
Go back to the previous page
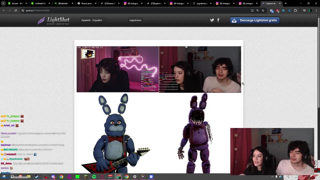4,10
